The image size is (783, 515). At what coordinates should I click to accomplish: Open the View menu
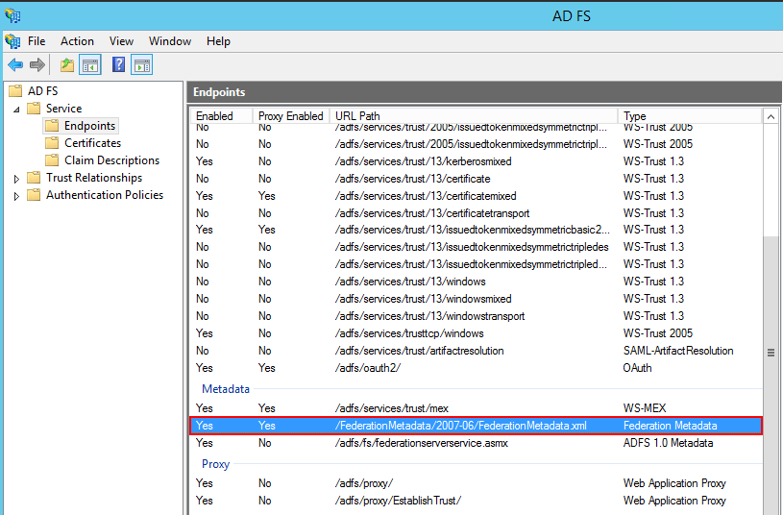[121, 41]
